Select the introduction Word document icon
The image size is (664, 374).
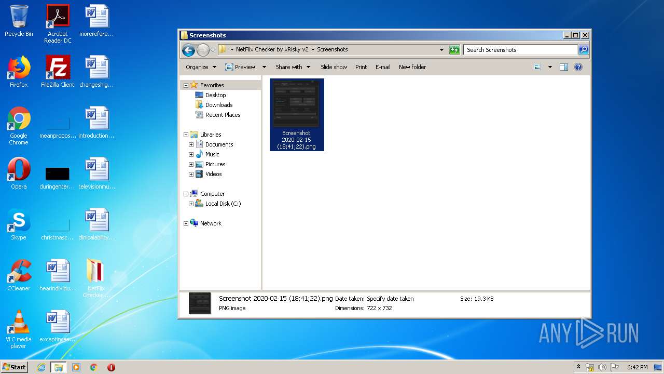[x=96, y=123]
